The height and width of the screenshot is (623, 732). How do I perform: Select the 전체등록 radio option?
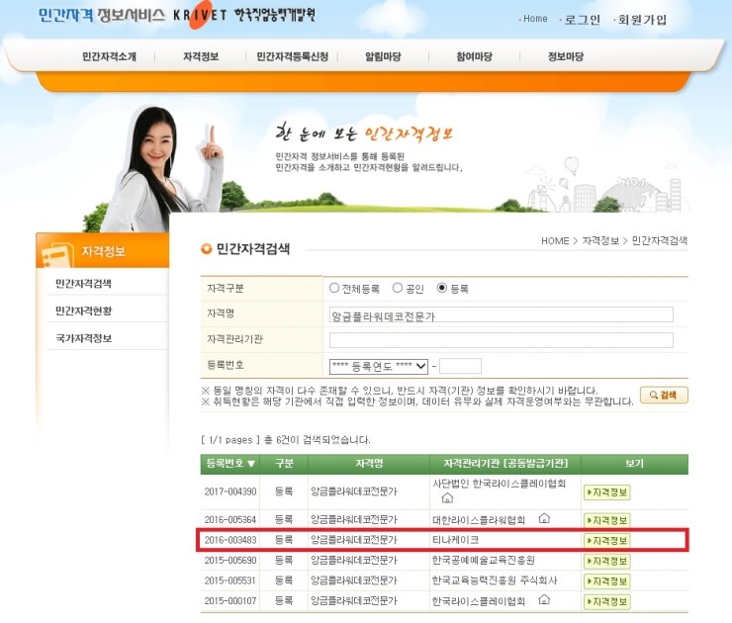[333, 288]
